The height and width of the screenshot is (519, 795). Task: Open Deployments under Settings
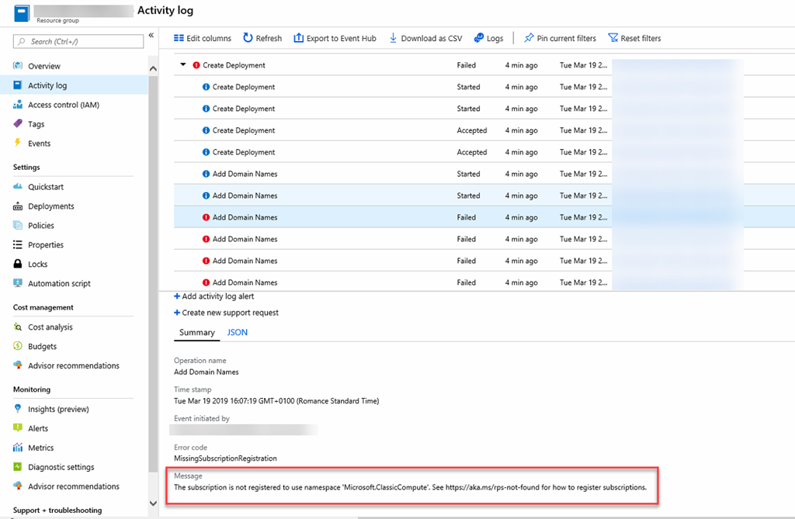coord(50,206)
